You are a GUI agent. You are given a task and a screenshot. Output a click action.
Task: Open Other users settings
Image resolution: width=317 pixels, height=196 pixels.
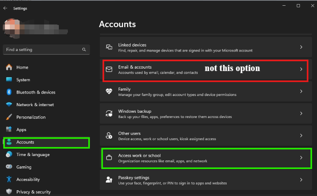click(206, 136)
